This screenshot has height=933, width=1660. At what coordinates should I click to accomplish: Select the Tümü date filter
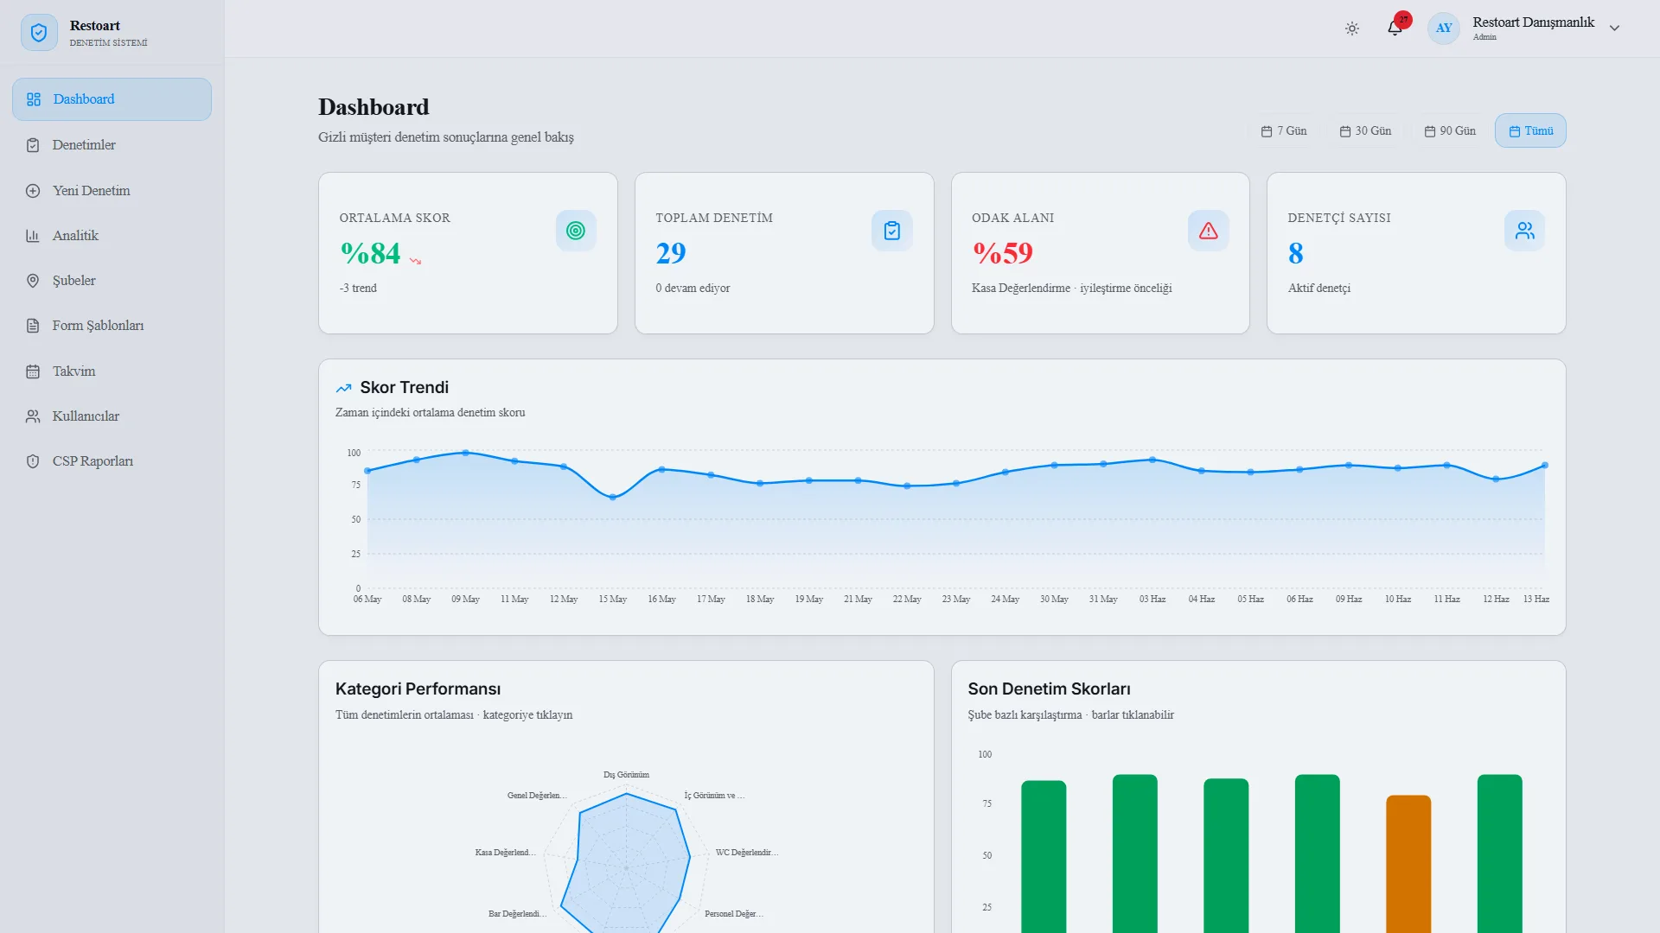[x=1530, y=131]
